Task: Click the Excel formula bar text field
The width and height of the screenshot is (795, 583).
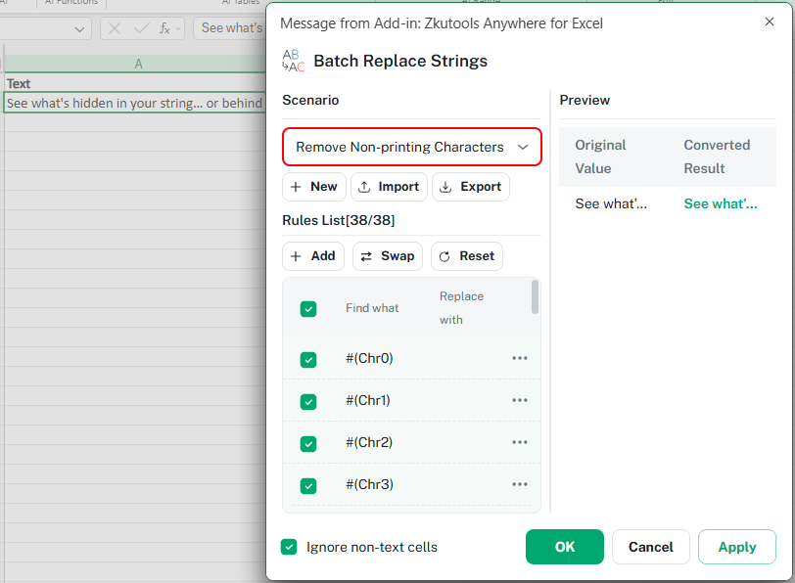Action: [230, 27]
